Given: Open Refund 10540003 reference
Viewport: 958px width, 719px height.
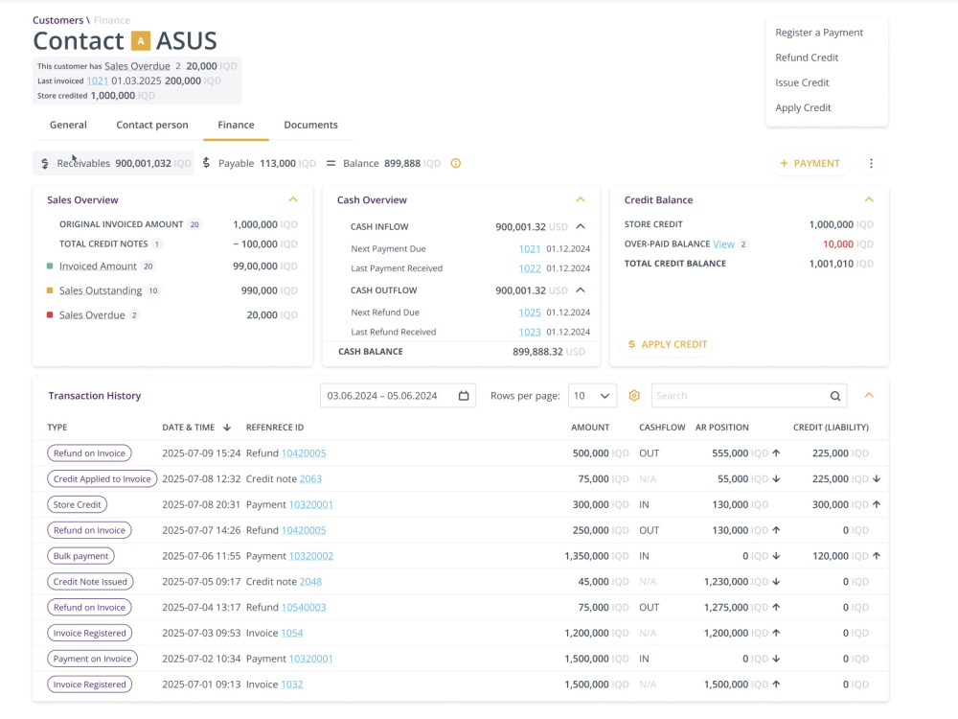Looking at the screenshot, I should [304, 607].
